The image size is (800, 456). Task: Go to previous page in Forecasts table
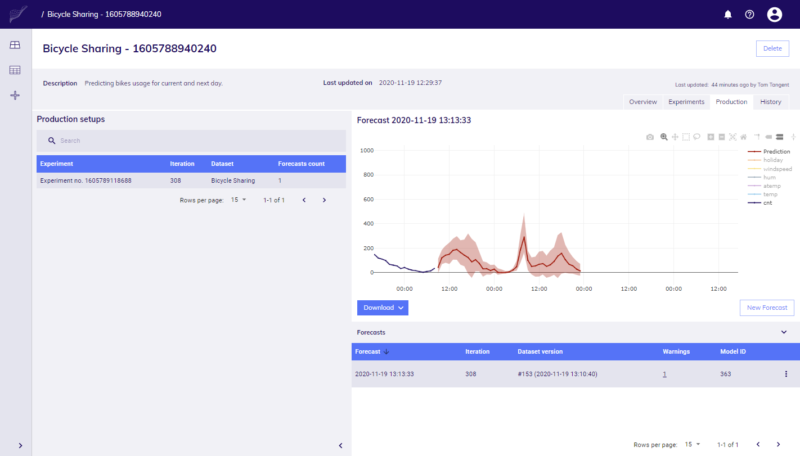click(x=758, y=444)
